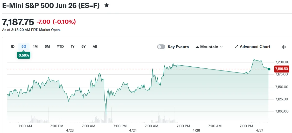
Task: Switch to the 6M time range
Action: coord(47,46)
